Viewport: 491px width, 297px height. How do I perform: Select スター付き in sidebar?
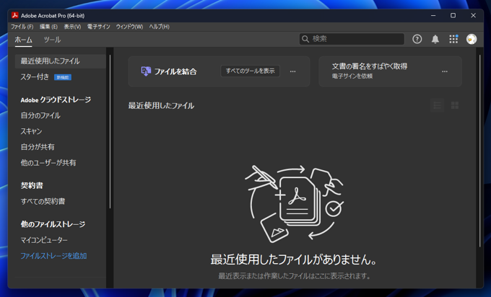tap(35, 77)
